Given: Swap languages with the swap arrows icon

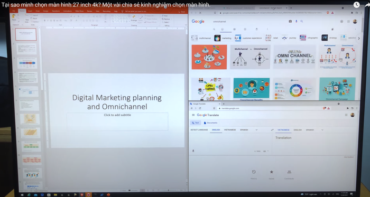Looking at the screenshot, I should 272,130.
